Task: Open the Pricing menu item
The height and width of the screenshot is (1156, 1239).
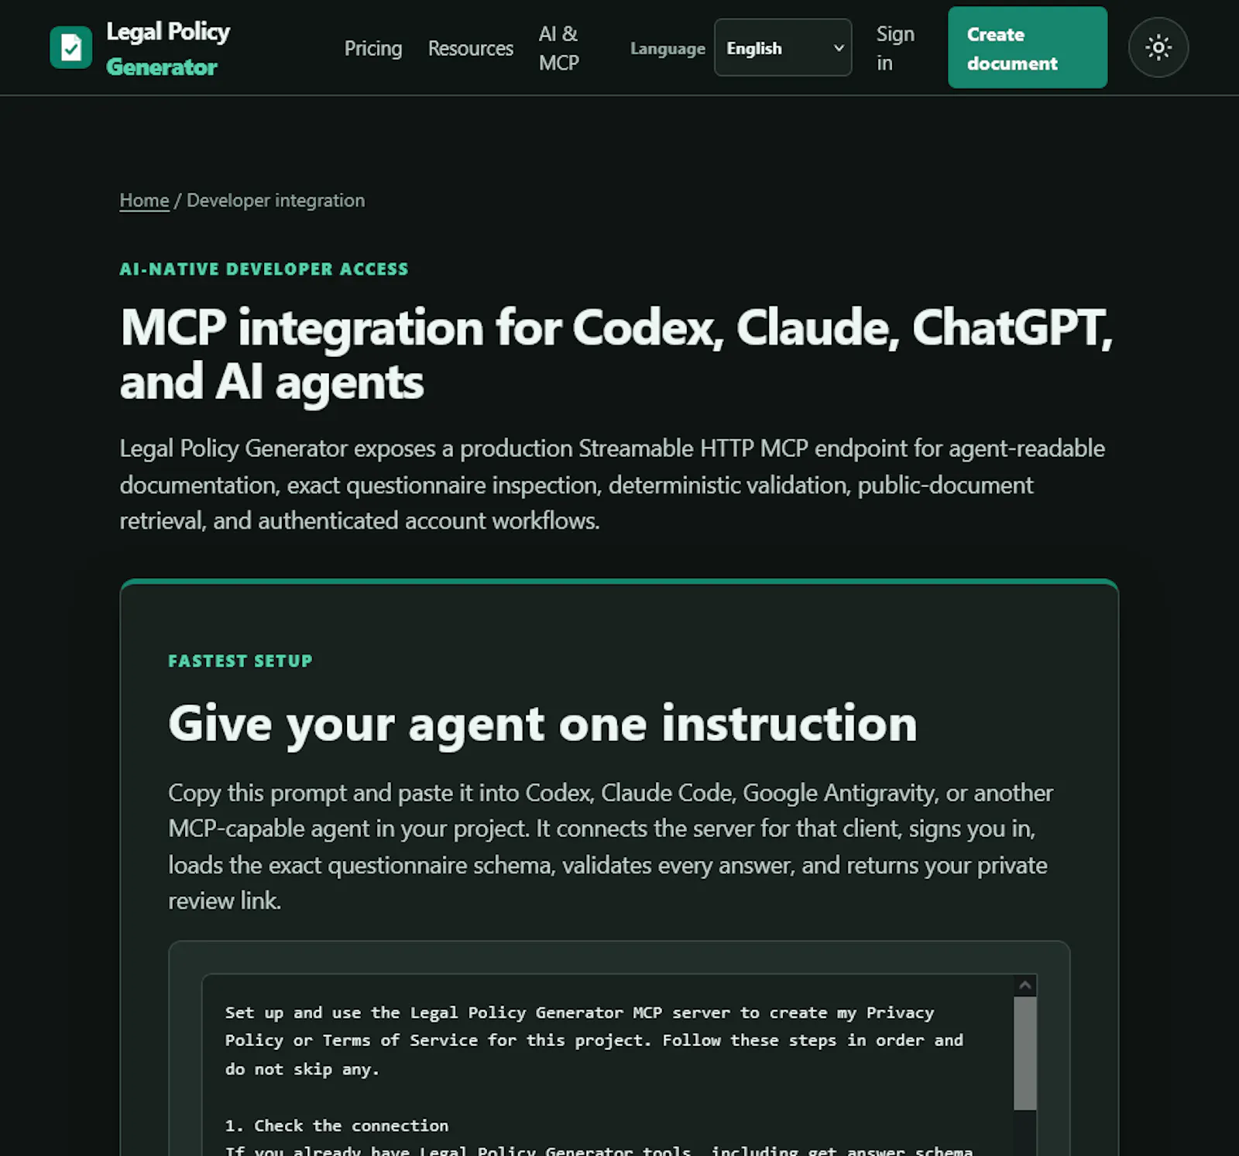Action: 373,48
